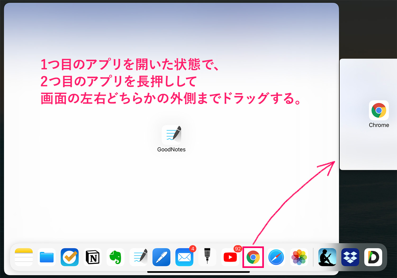The image size is (397, 278).
Task: Open the Photos app in the dock
Action: pyautogui.click(x=299, y=257)
